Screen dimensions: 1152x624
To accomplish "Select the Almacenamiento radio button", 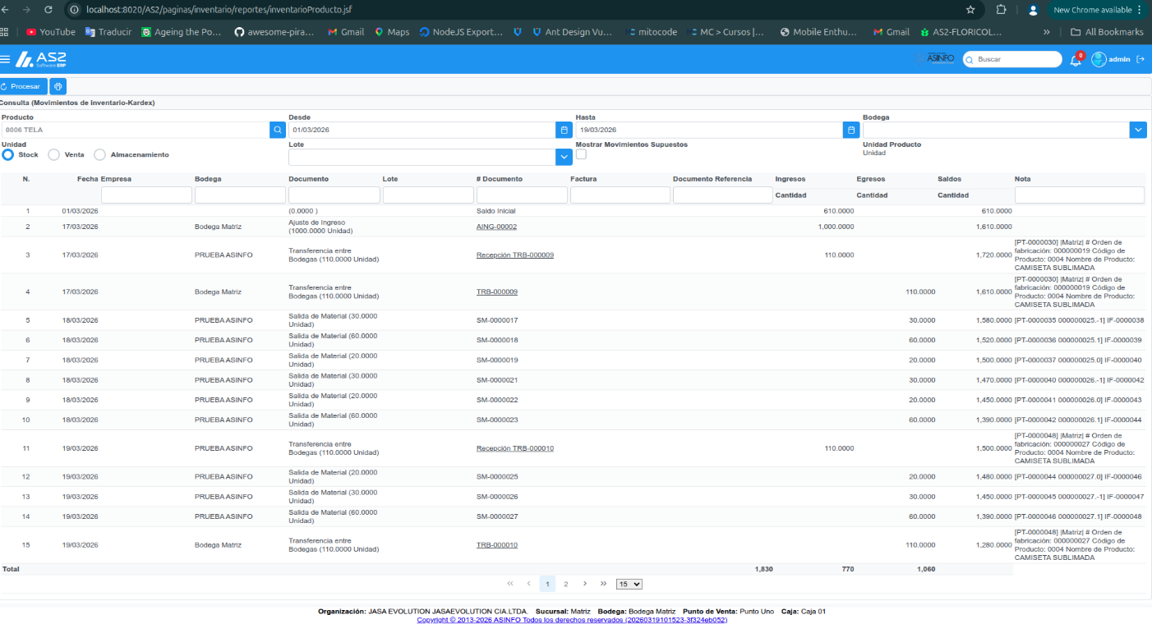I will click(x=99, y=154).
